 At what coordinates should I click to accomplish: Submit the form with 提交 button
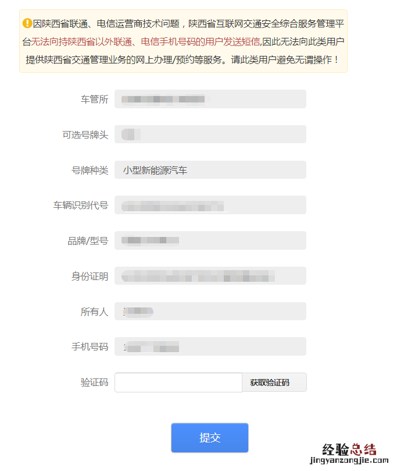pyautogui.click(x=210, y=438)
